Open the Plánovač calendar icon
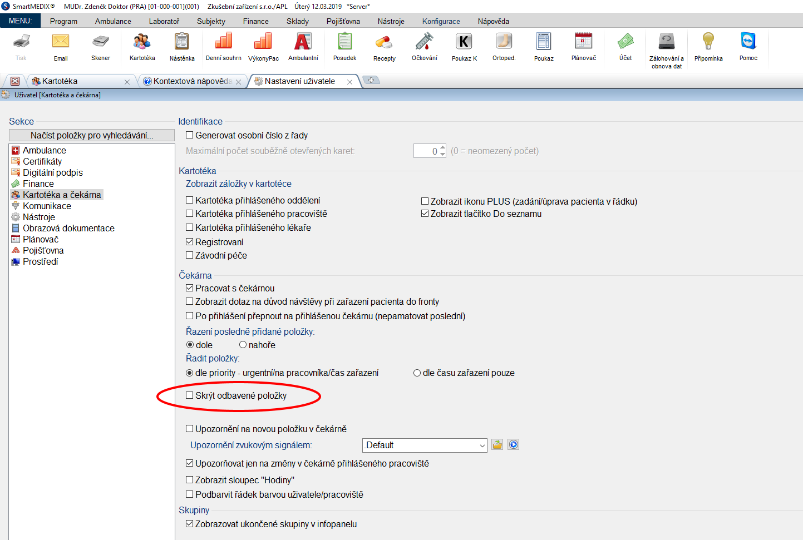 tap(583, 46)
